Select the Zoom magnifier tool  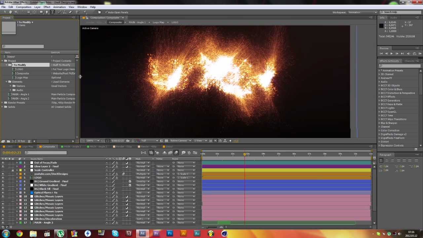pos(16,12)
